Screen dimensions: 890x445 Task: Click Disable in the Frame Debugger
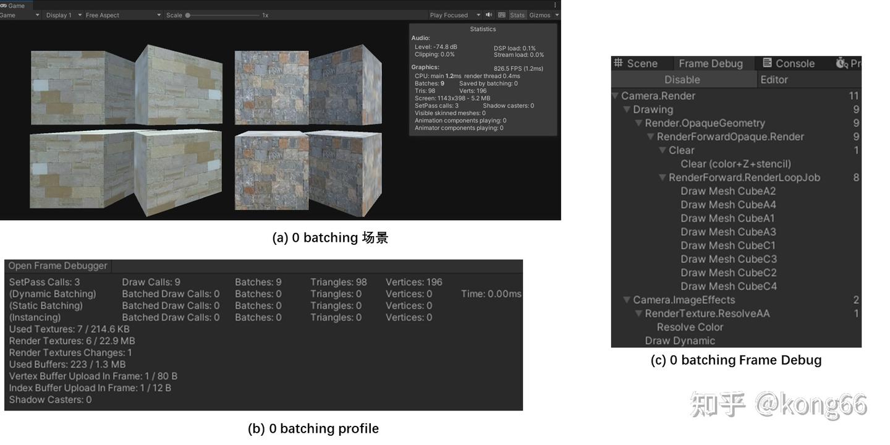click(x=682, y=79)
